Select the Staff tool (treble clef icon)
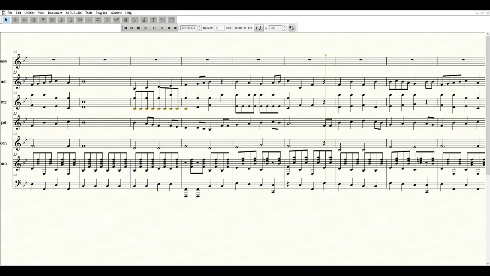The height and width of the screenshot is (276, 490). click(15, 20)
